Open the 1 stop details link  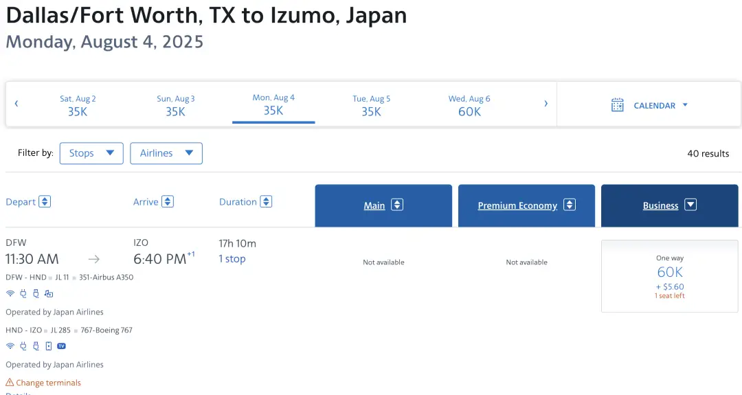click(x=232, y=259)
